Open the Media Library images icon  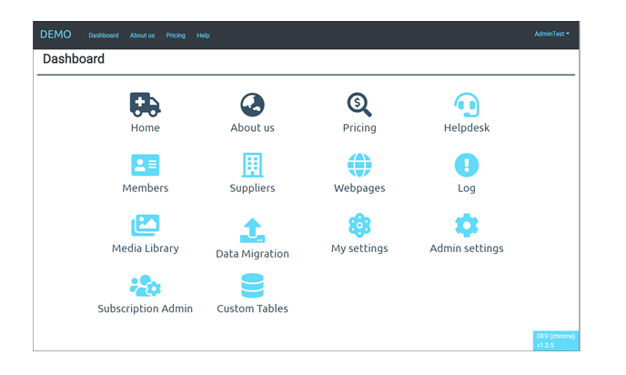[146, 225]
